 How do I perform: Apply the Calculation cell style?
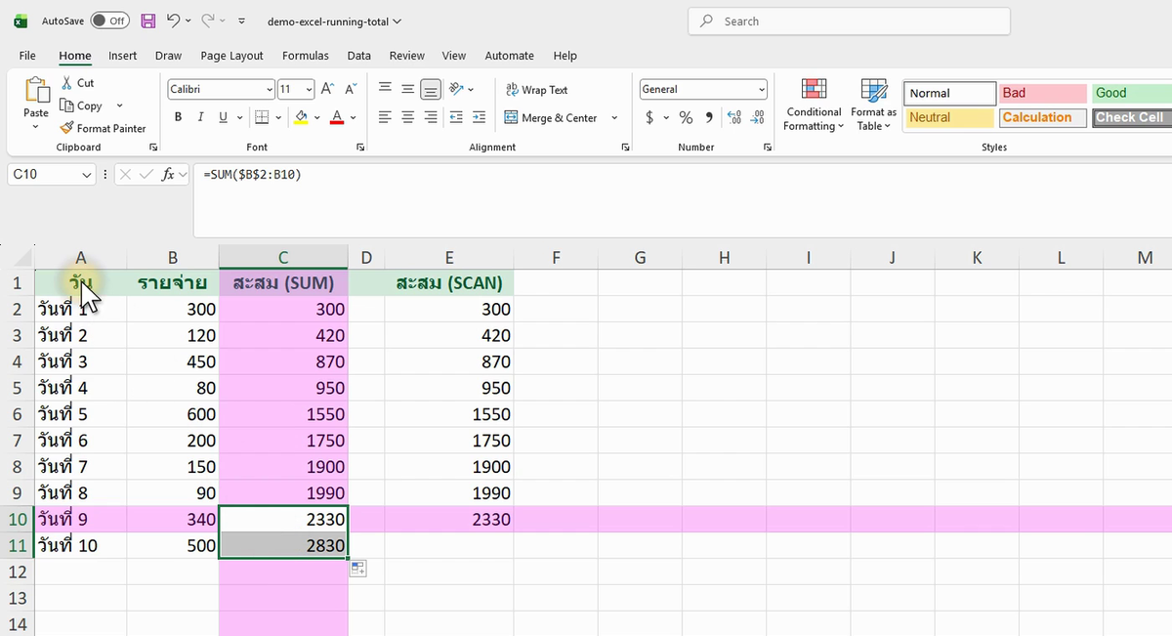pos(1042,117)
